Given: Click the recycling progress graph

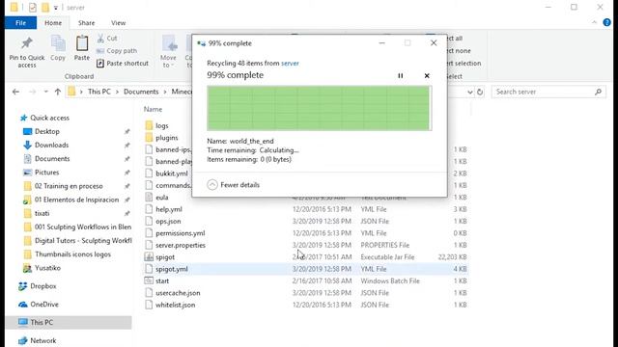Looking at the screenshot, I should [x=320, y=108].
